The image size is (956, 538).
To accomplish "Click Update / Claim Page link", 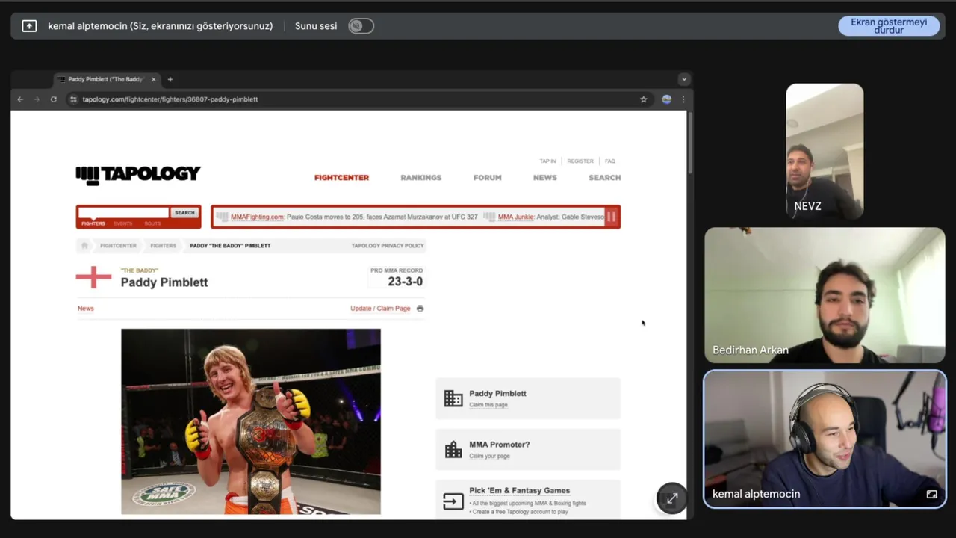I will pyautogui.click(x=380, y=309).
